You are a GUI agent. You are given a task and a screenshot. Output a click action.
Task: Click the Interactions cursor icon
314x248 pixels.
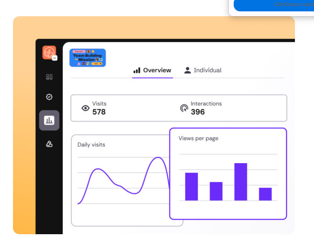tap(184, 108)
